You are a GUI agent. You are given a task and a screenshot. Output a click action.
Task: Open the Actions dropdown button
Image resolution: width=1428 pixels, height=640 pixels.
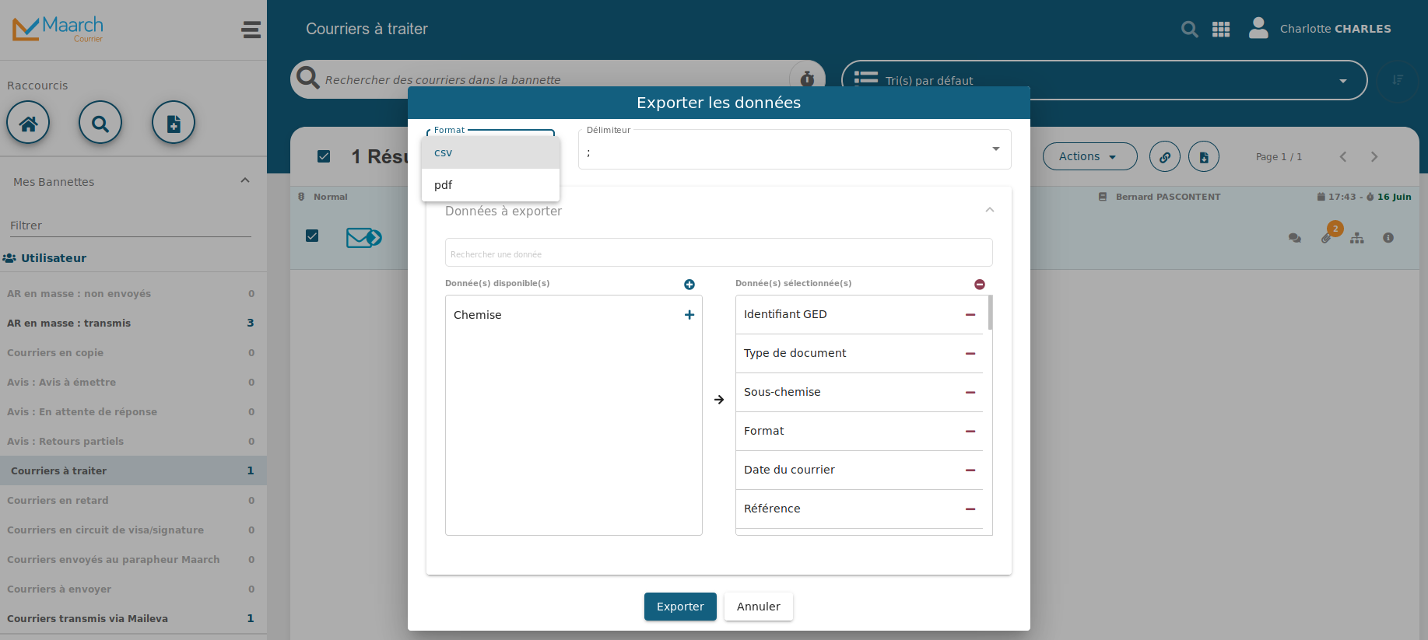coord(1089,156)
